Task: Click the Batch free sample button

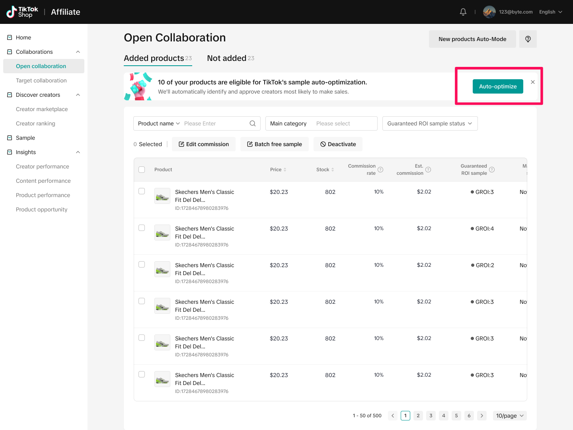Action: [274, 144]
